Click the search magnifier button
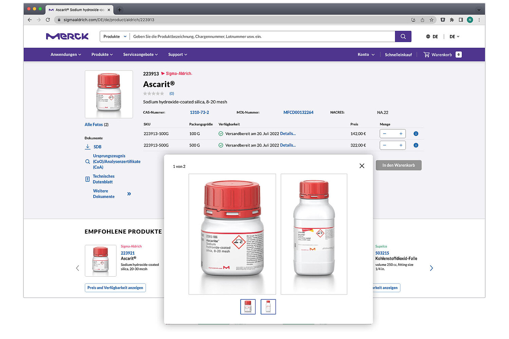 point(403,36)
